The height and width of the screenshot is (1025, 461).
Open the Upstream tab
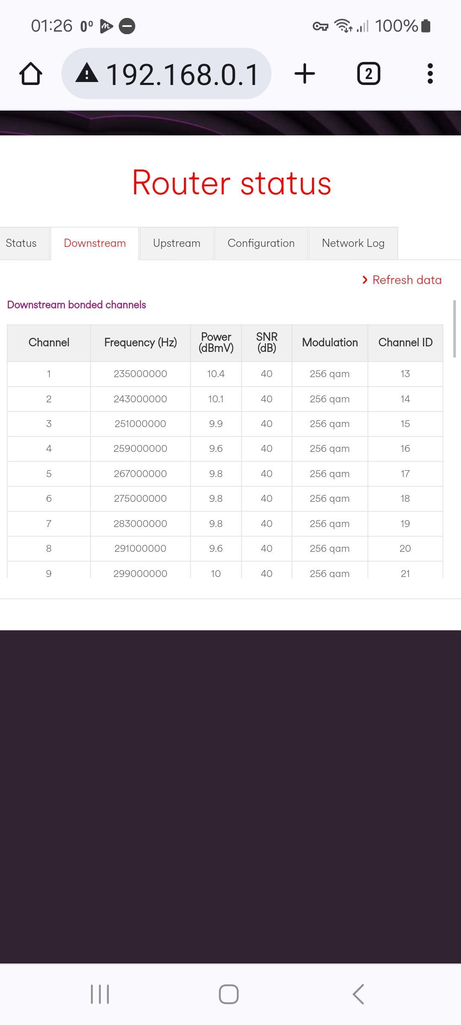[177, 243]
